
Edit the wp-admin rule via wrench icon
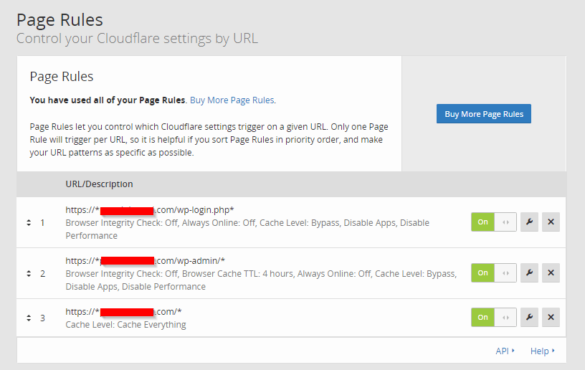(x=529, y=272)
